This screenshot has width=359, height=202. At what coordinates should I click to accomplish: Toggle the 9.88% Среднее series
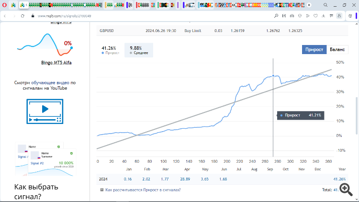pos(139,50)
